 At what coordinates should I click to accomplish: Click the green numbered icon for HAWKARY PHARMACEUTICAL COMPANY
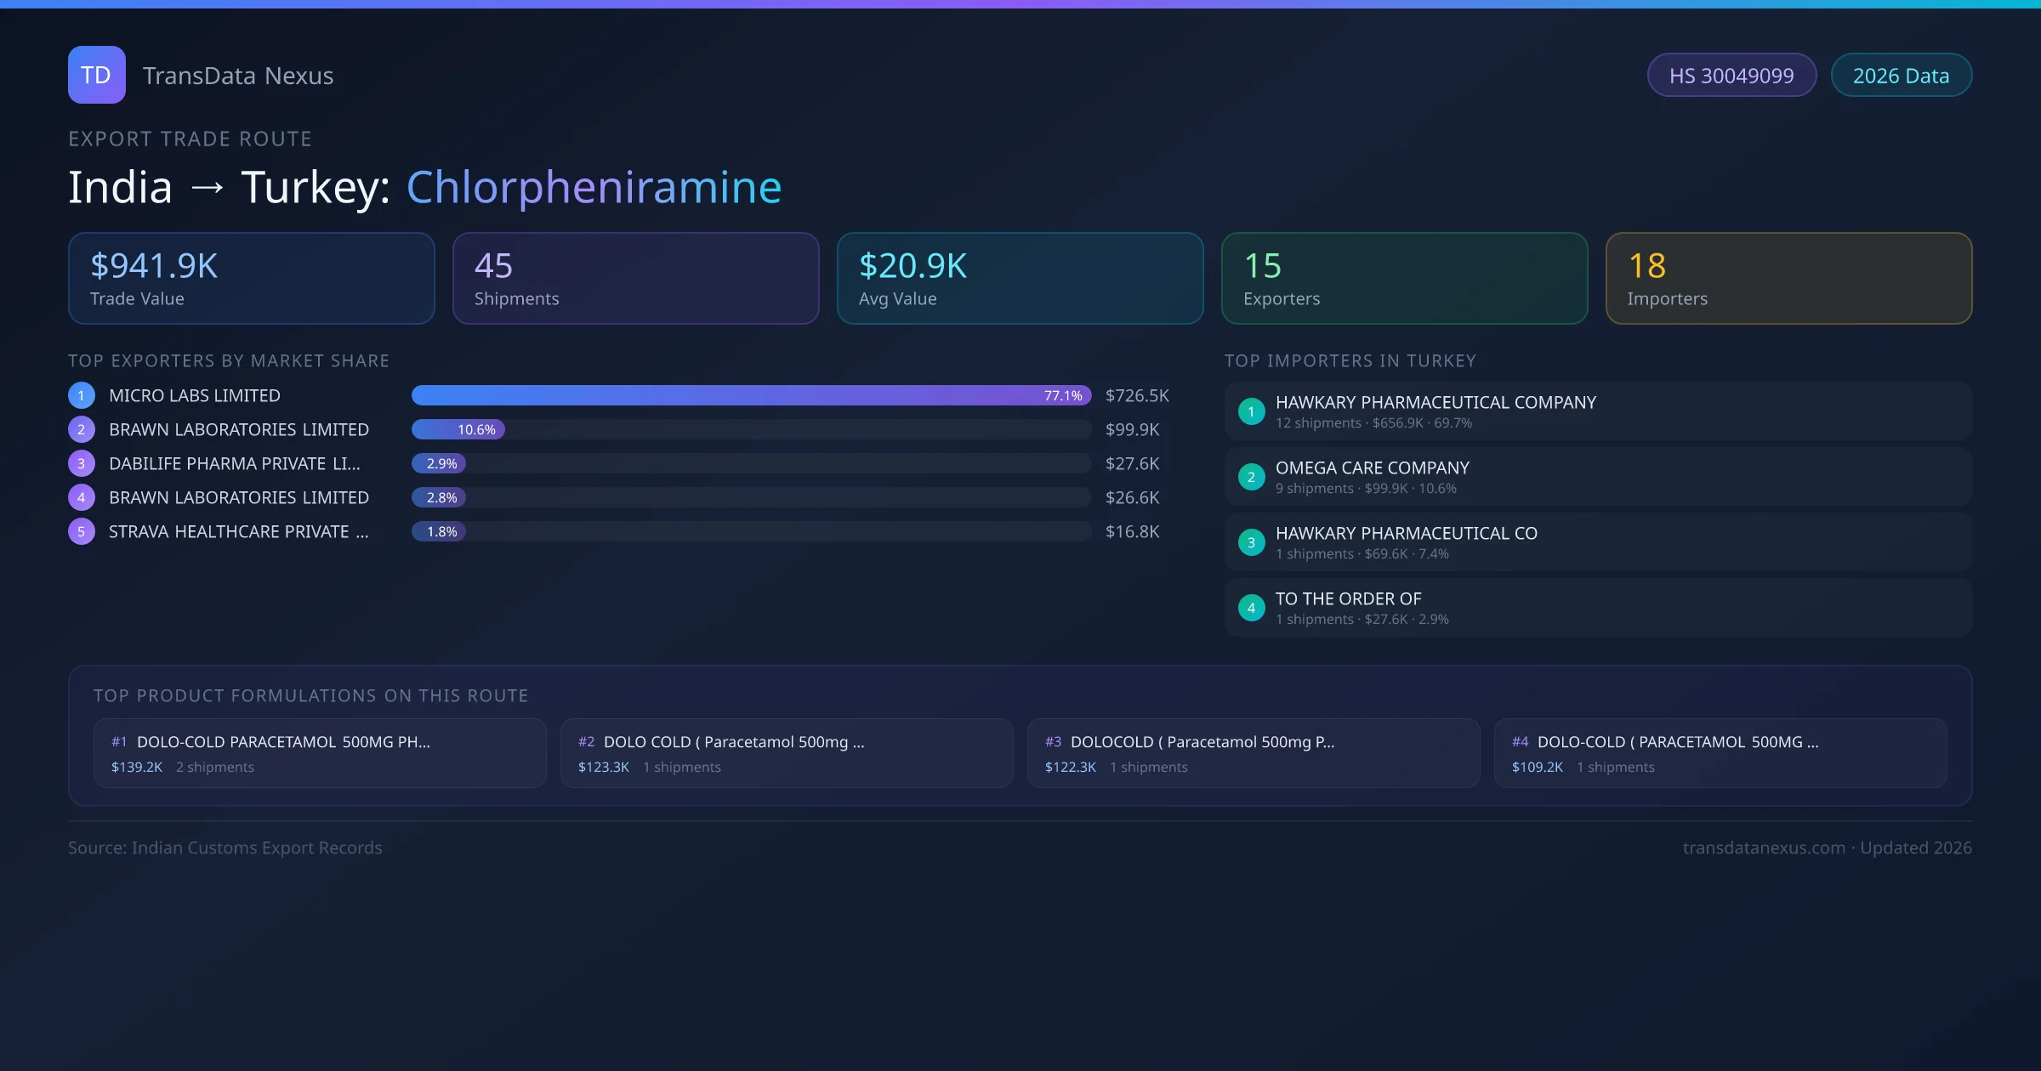point(1251,411)
